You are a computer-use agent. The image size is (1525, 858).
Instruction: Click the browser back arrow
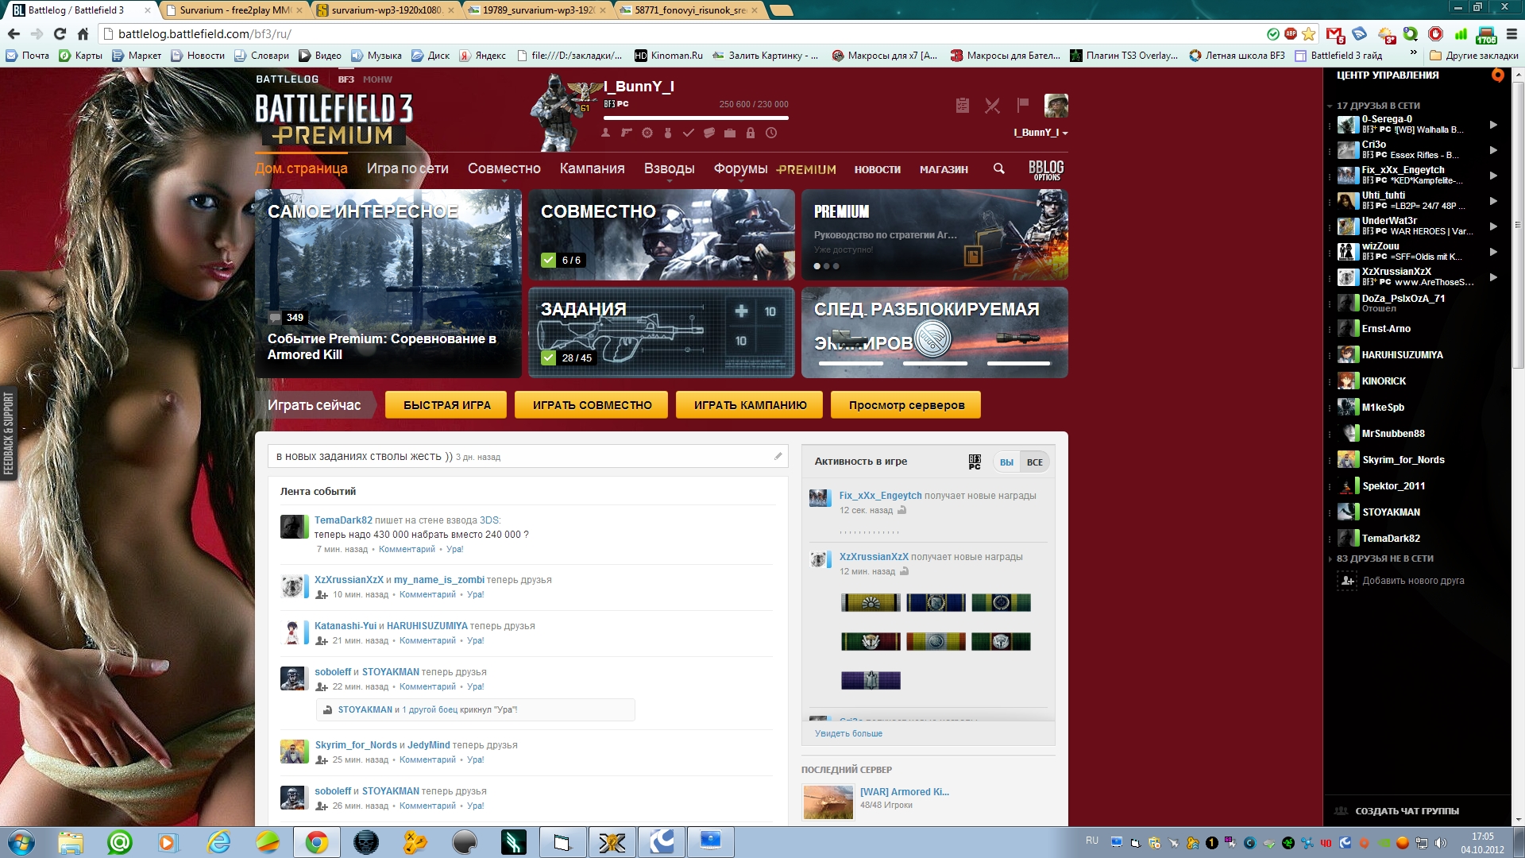pyautogui.click(x=14, y=34)
